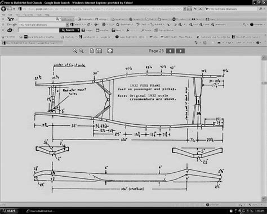Go to the next book page
Viewport: 267px width, 214px height.
[x=180, y=51]
